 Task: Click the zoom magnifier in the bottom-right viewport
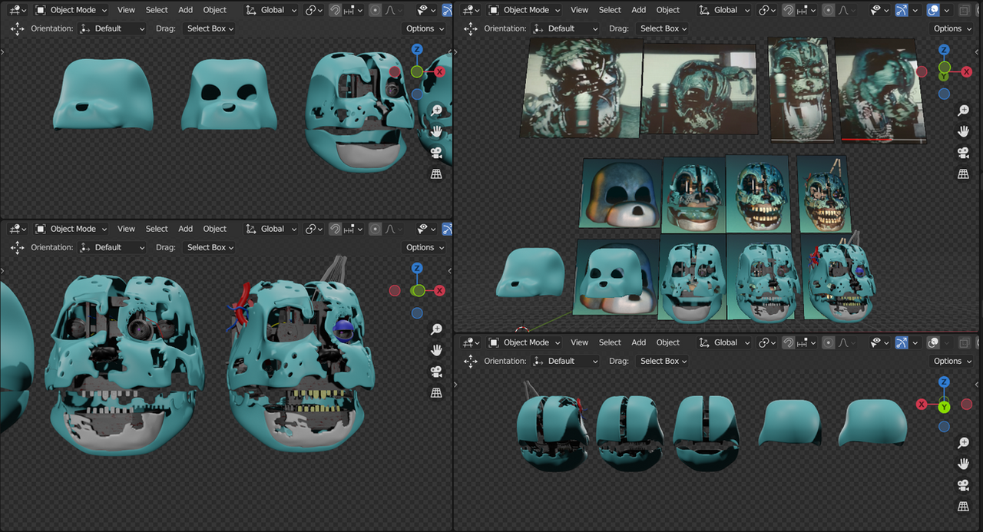pyautogui.click(x=964, y=443)
